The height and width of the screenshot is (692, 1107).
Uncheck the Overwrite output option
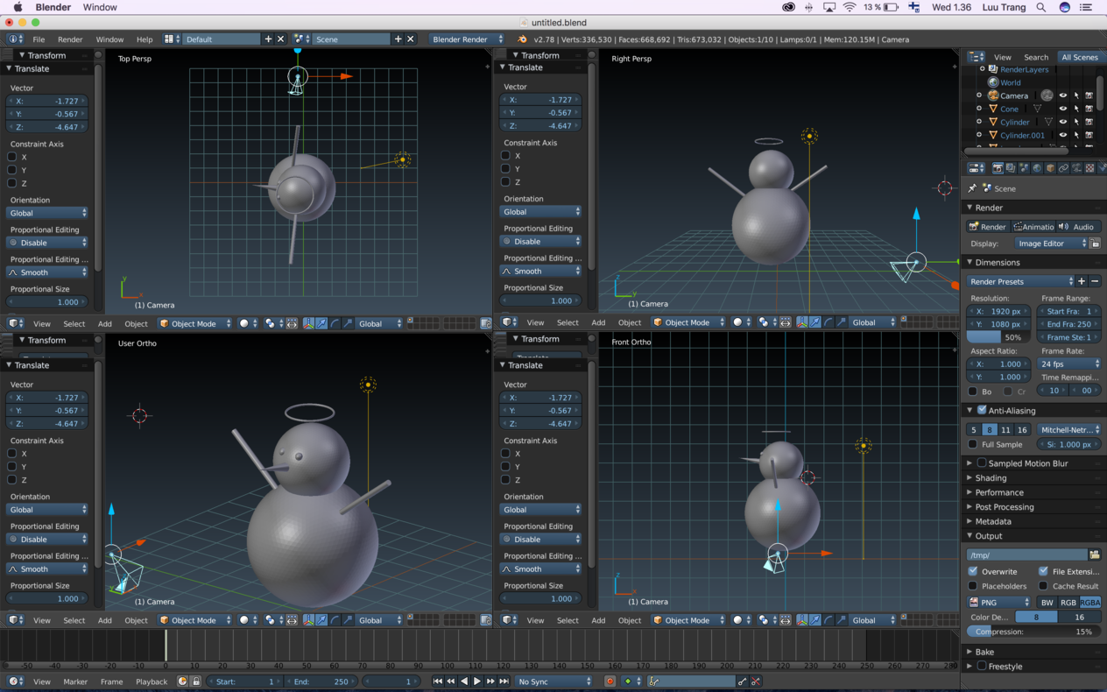pyautogui.click(x=973, y=571)
